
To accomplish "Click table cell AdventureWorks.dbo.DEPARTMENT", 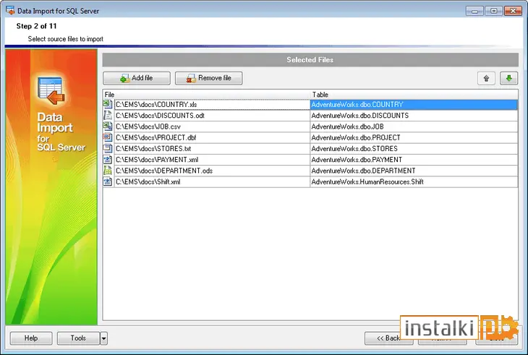I will (x=414, y=171).
